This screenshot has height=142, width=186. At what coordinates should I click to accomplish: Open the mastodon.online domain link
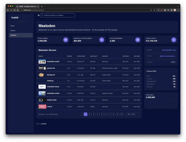[53, 93]
